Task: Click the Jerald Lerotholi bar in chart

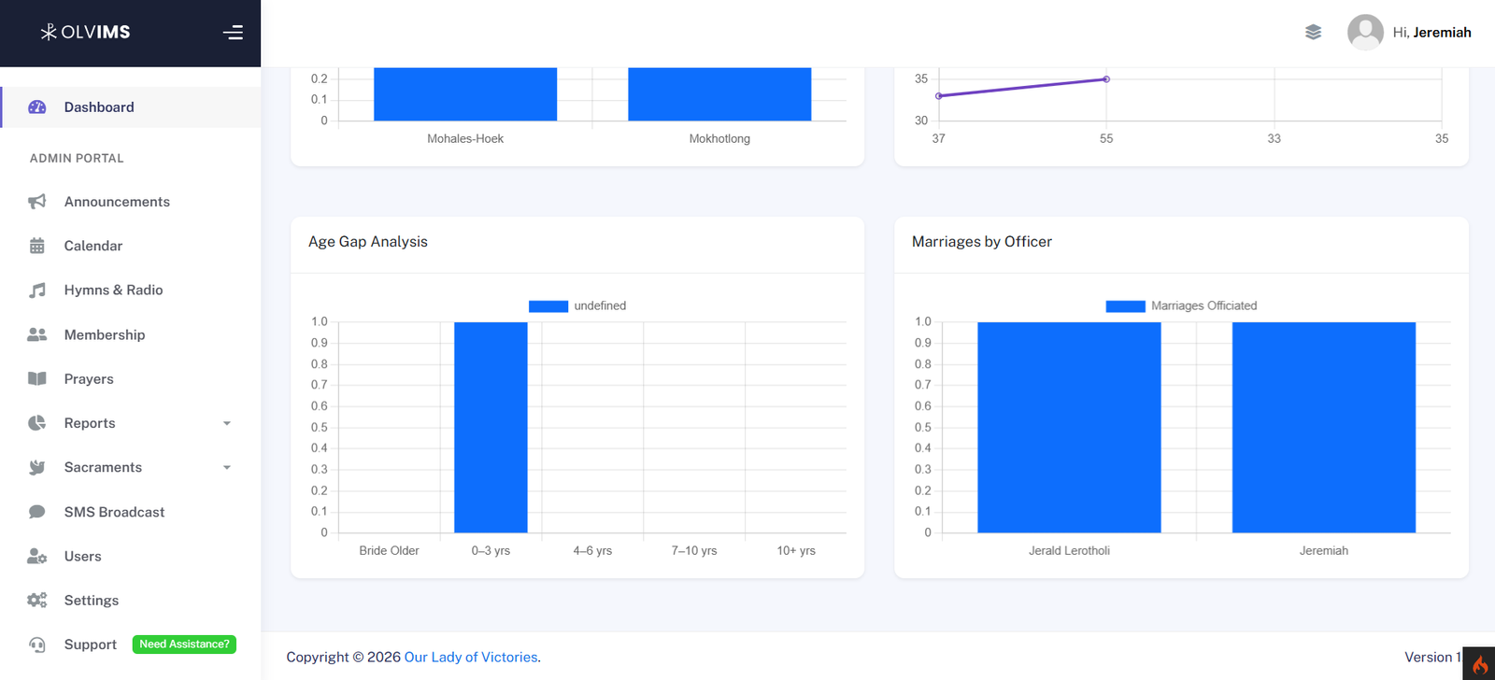Action: (1069, 428)
